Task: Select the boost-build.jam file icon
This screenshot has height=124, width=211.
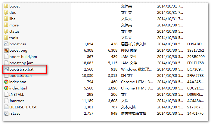Action: (6, 56)
